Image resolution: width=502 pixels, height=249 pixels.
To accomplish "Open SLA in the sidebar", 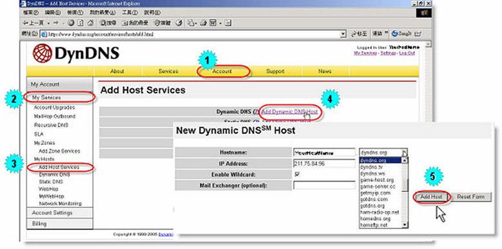I will pos(39,134).
